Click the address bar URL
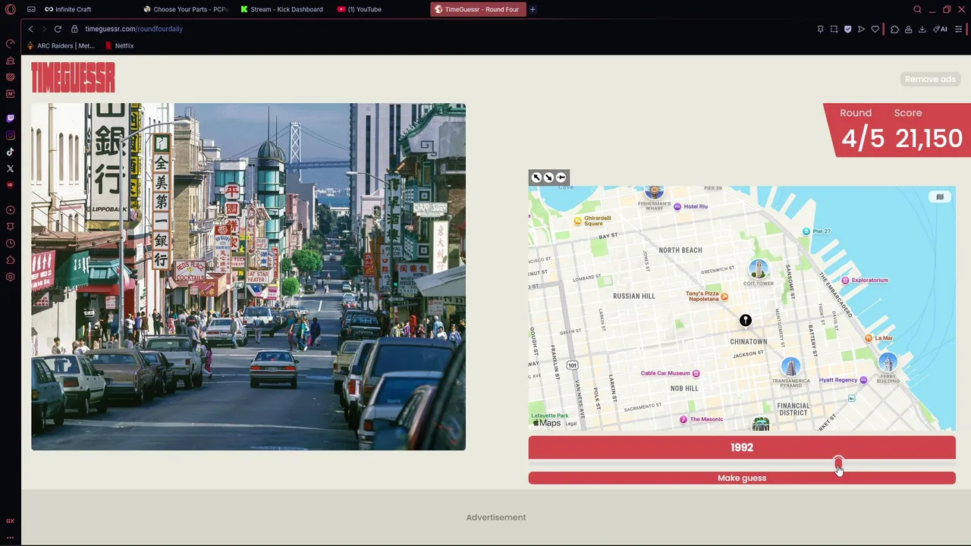Screen dimensions: 971x546 pyautogui.click(x=134, y=29)
